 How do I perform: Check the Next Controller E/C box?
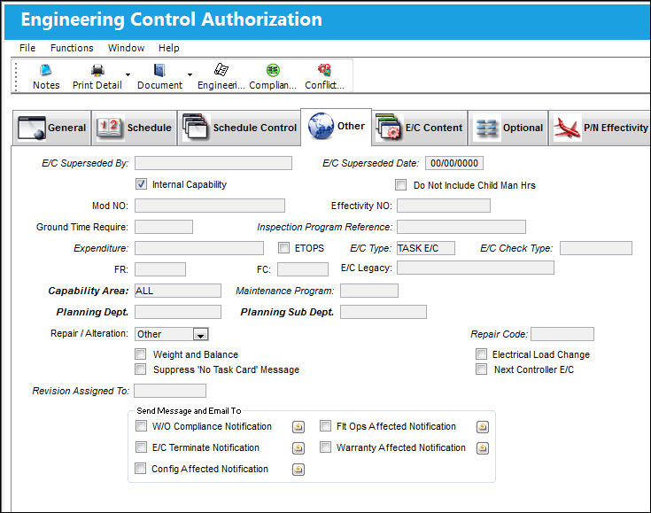481,369
